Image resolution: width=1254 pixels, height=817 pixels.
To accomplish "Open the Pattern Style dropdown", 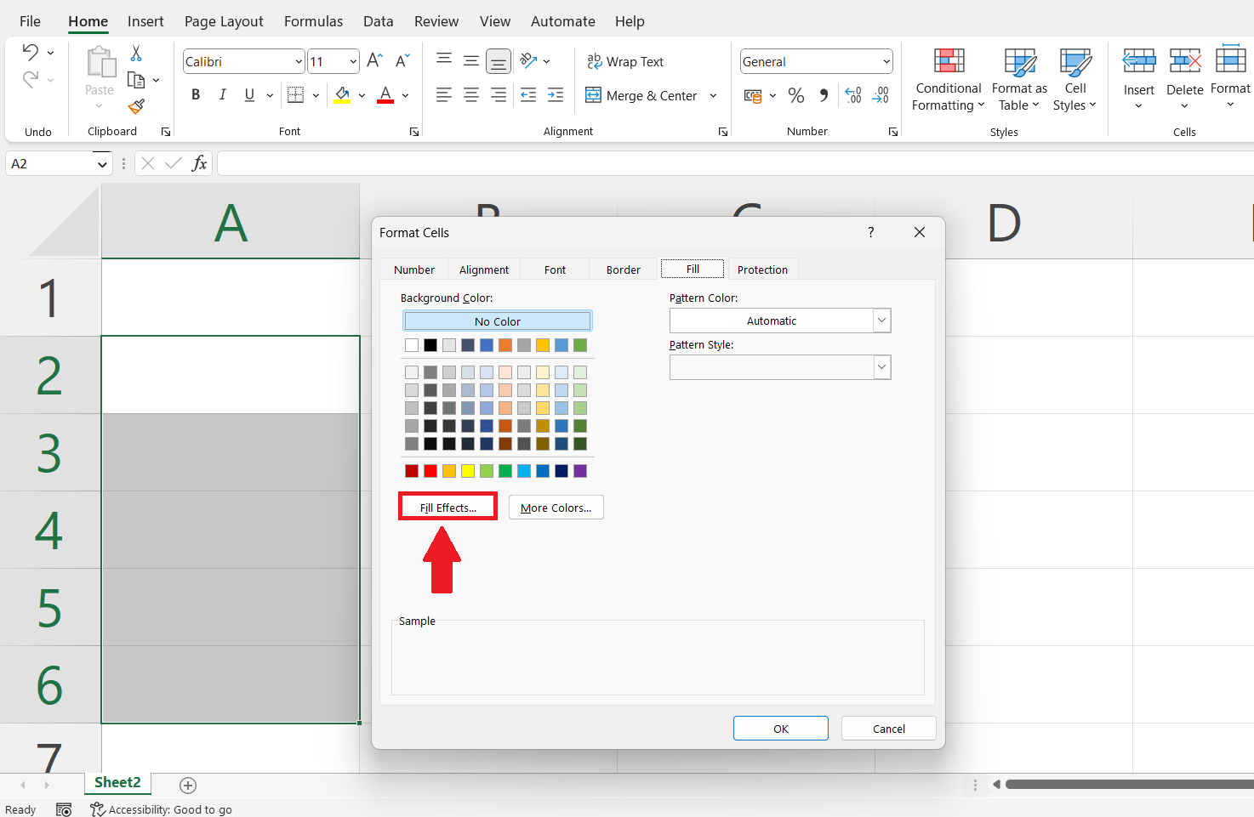I will tap(881, 366).
